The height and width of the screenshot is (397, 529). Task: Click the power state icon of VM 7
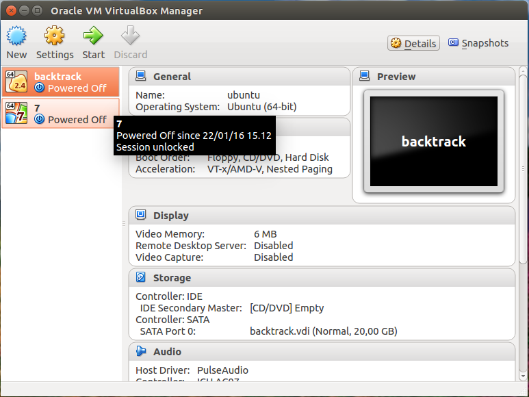tap(40, 119)
